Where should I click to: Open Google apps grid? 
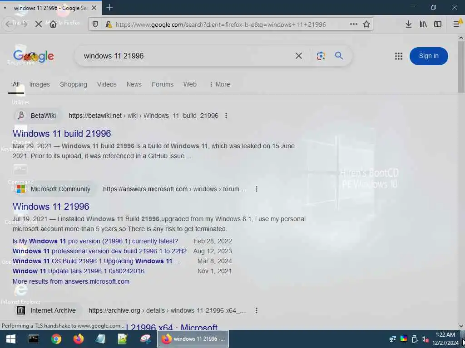tap(399, 56)
